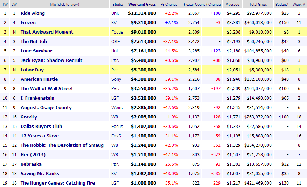Click That Awkward Moment title

(47, 32)
